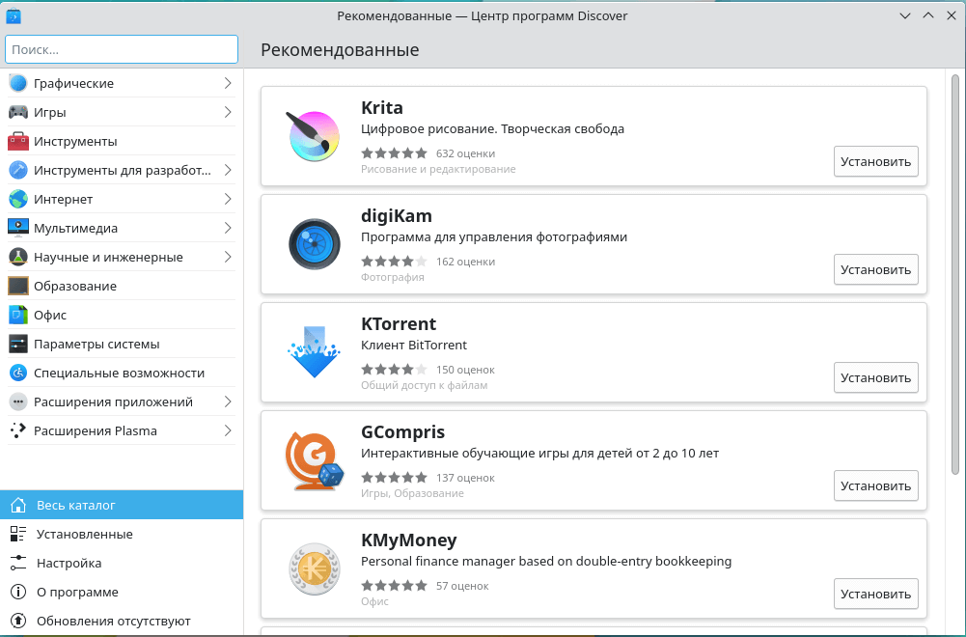Click the Установленные list icon
Screen dimensions: 966x637
coord(18,534)
